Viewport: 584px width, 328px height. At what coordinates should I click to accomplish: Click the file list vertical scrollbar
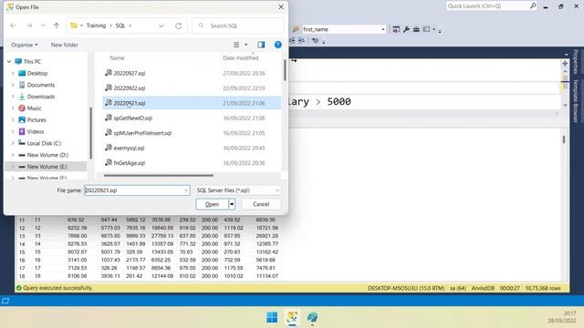[285, 70]
